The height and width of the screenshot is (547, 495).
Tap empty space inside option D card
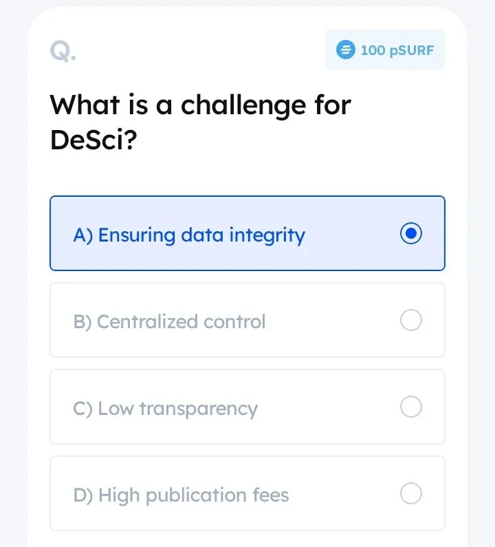tap(344, 494)
